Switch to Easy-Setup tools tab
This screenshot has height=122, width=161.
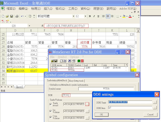click(76, 81)
